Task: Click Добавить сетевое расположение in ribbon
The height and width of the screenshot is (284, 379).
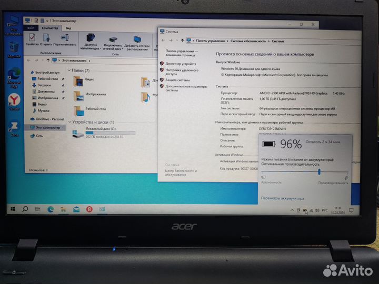Action: coord(137,43)
